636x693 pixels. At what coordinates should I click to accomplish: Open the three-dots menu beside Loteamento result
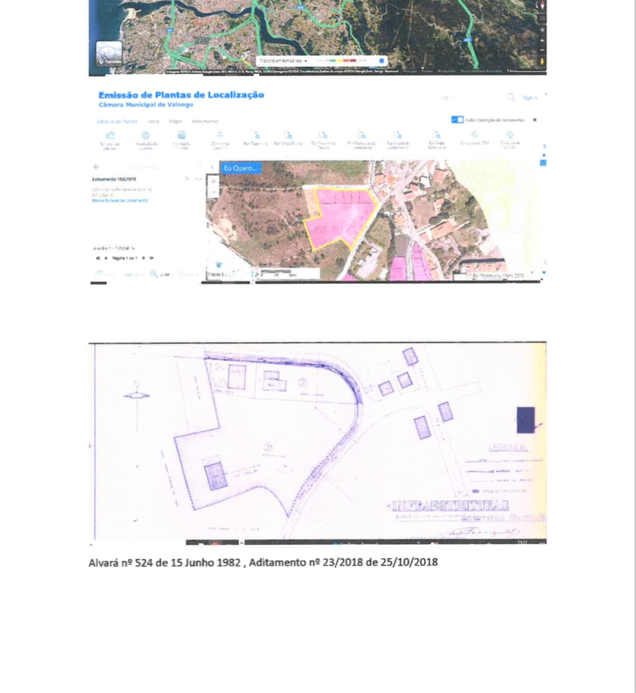(199, 179)
